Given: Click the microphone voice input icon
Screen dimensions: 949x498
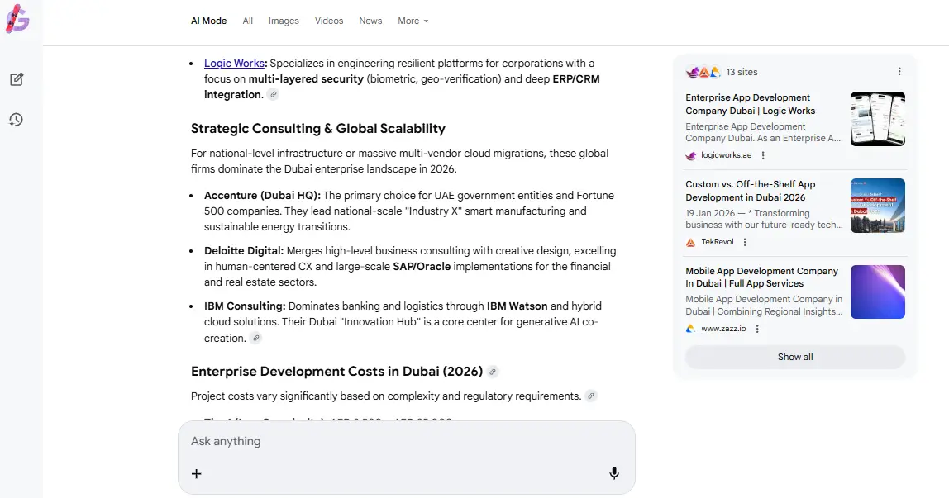Looking at the screenshot, I should coord(614,473).
